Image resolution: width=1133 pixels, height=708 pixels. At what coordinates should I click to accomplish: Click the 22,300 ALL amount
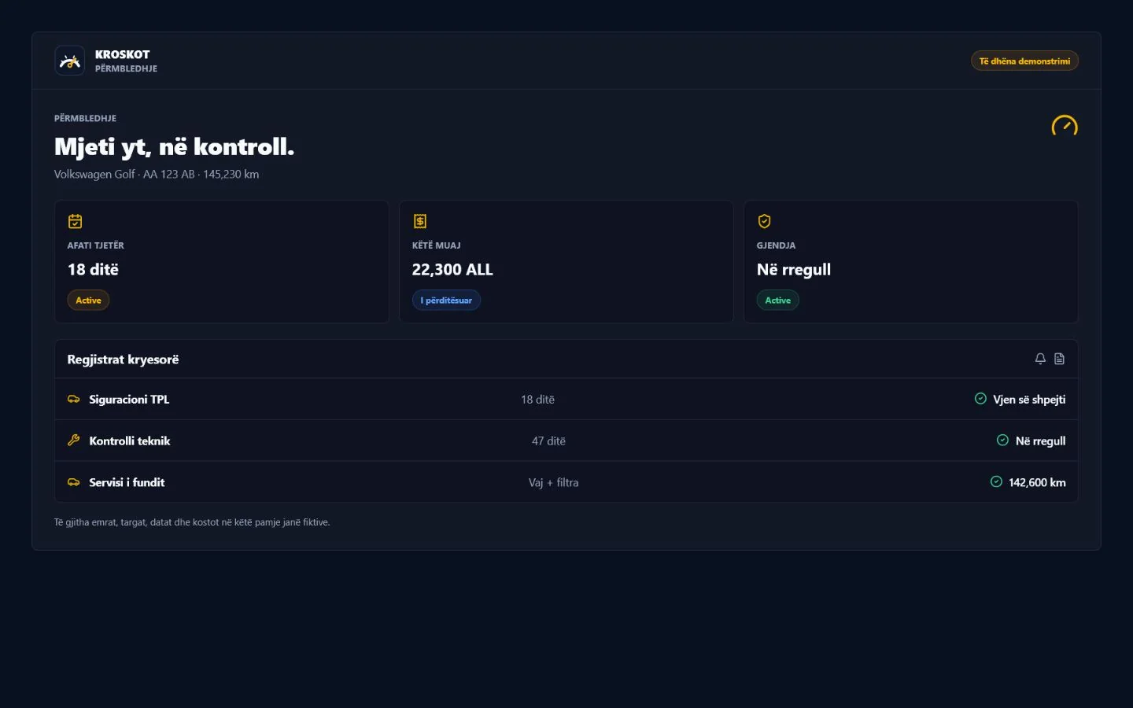click(x=452, y=270)
